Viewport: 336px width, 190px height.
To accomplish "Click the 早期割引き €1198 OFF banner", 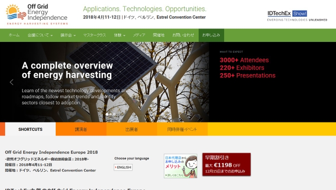I will [227, 165].
